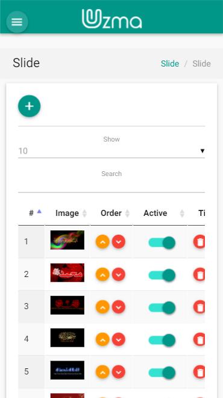Move slide 5 down in order
Screen dimensions: 223x398
[119, 372]
